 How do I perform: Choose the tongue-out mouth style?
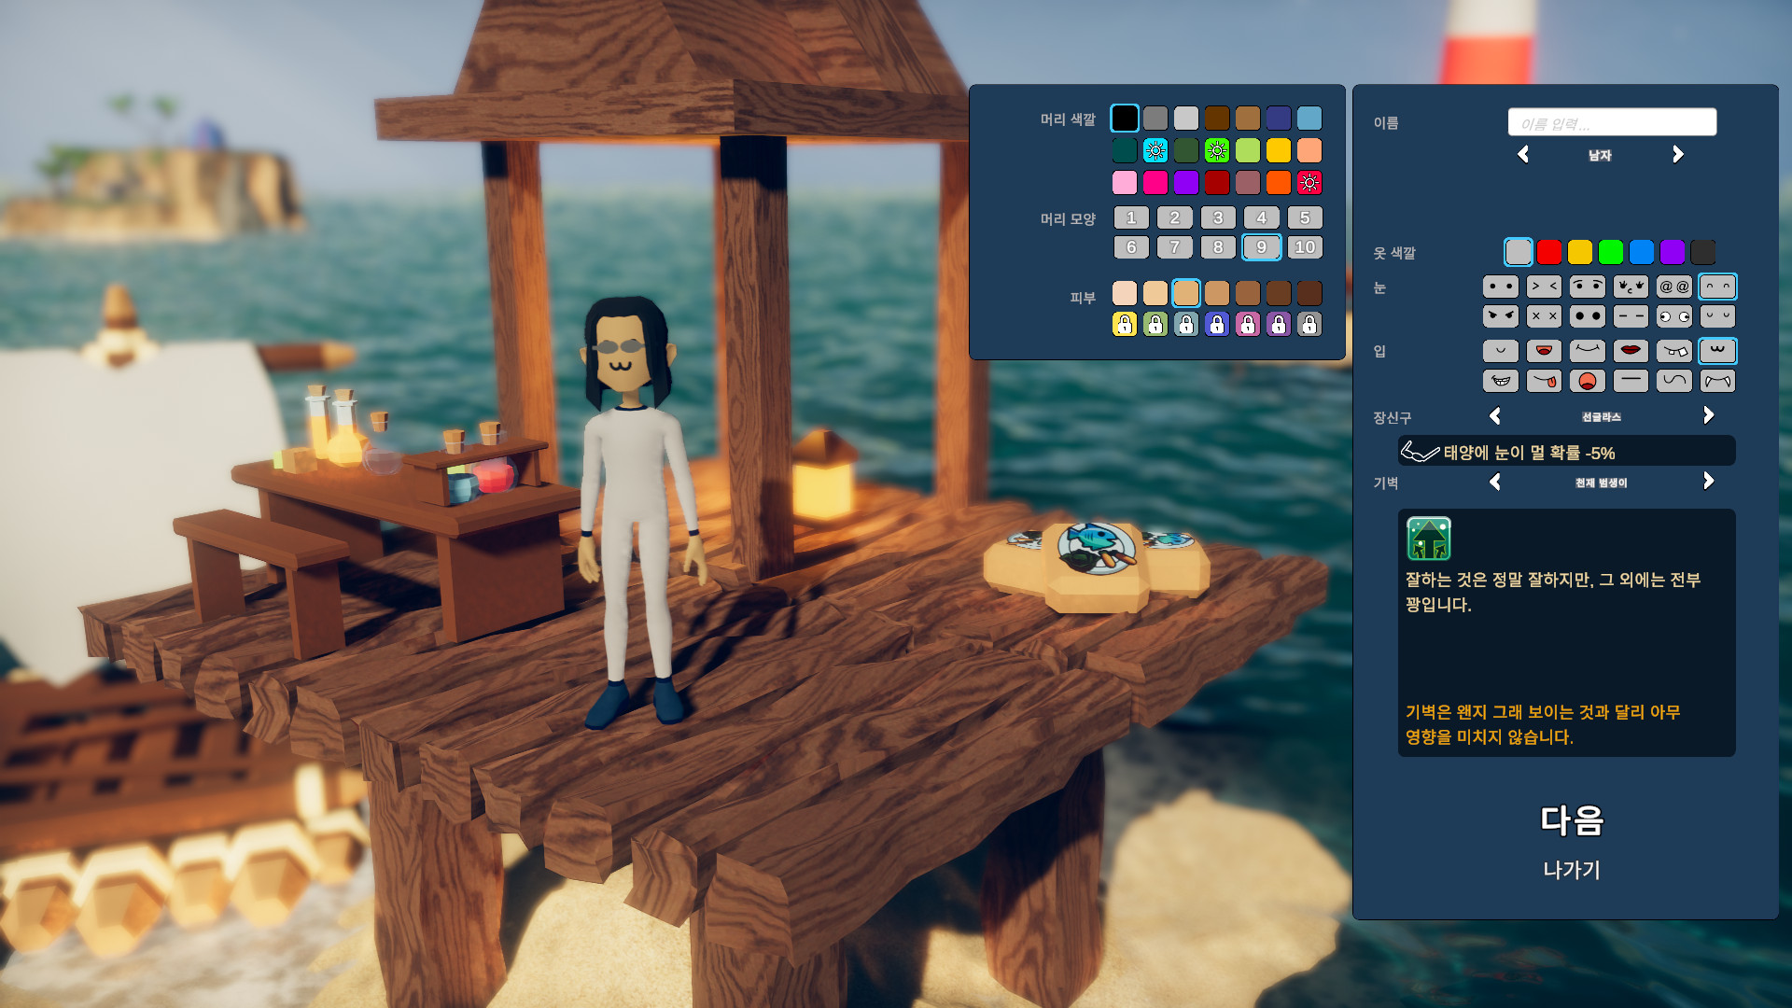pyautogui.click(x=1544, y=381)
